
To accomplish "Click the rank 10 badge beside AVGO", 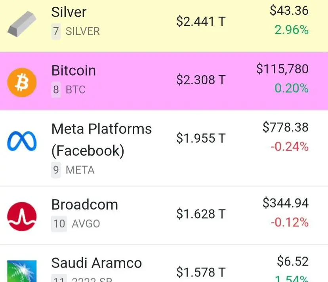I will pos(59,224).
